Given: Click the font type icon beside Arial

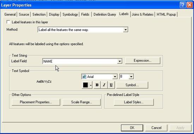Looking at the screenshot, I should pyautogui.click(x=84, y=77).
